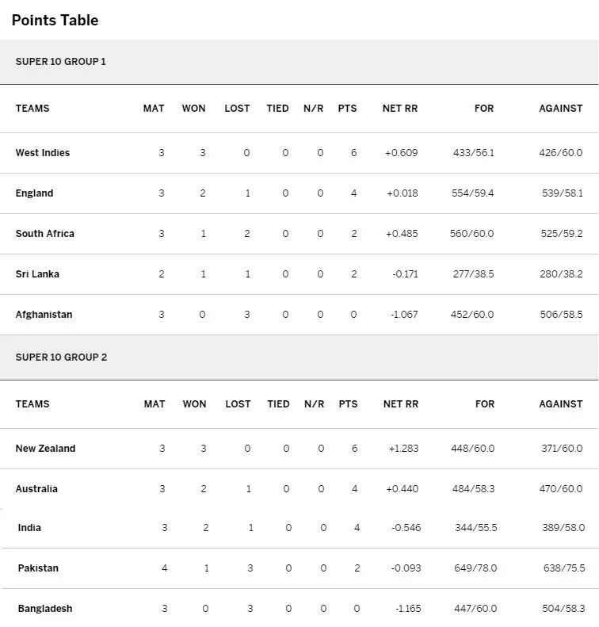
Task: Open the Afghanistan team row
Action: coord(299,315)
